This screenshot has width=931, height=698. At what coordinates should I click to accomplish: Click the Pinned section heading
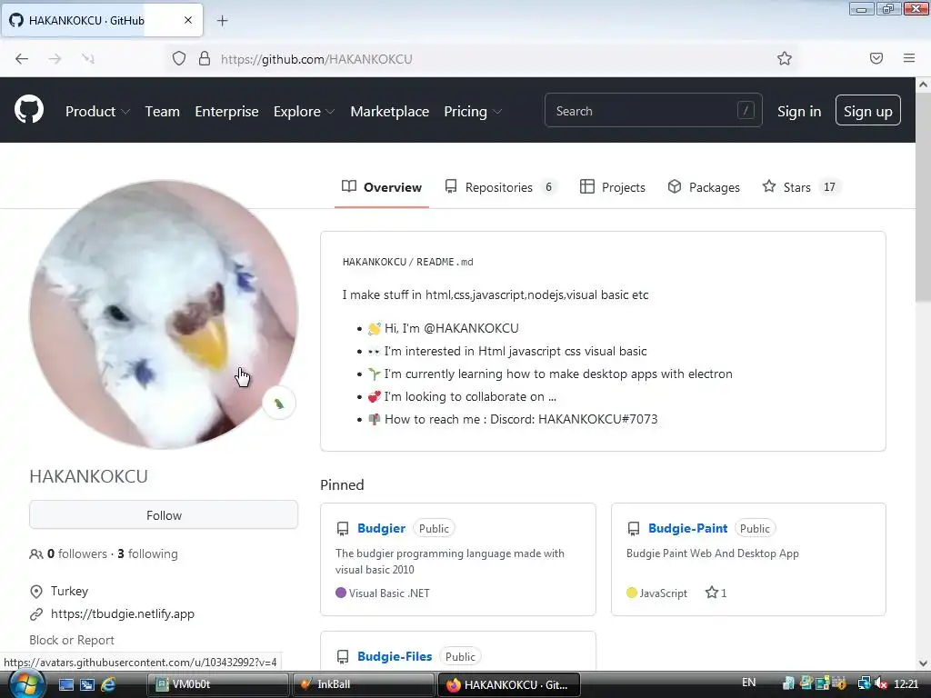pos(342,485)
